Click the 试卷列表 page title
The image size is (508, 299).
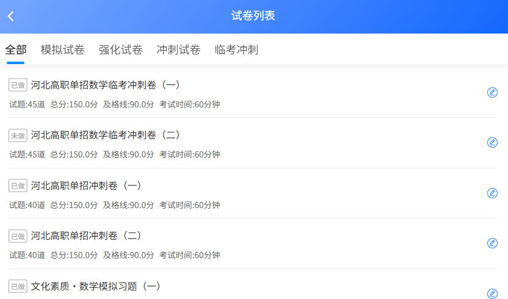(253, 16)
